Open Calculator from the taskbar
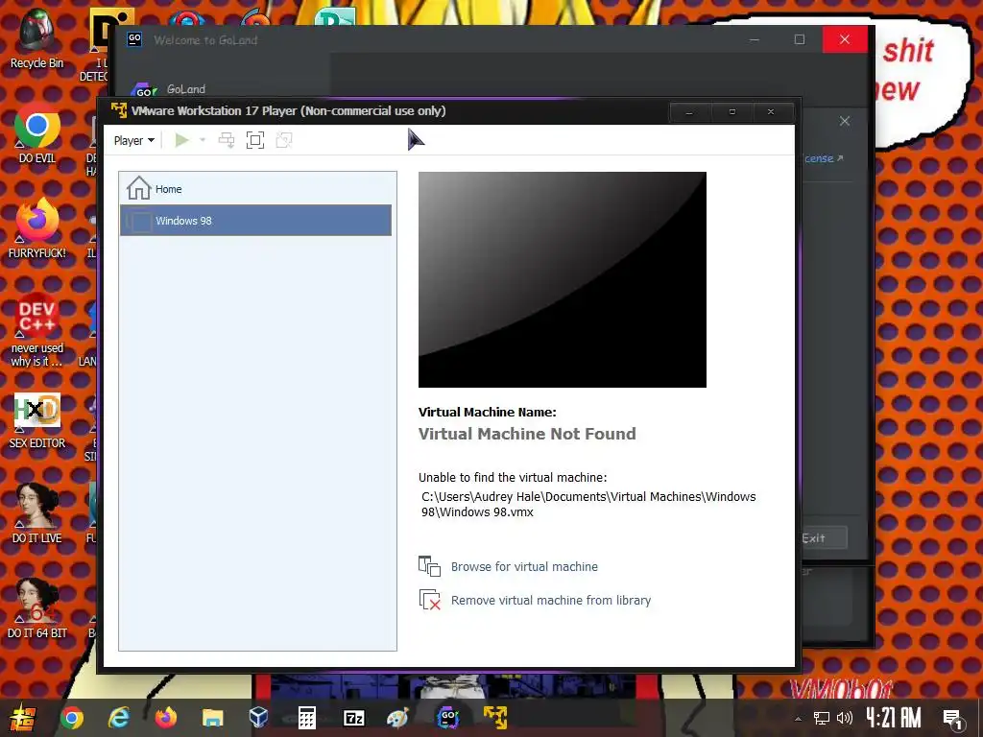Viewport: 983px width, 737px height. 306,718
